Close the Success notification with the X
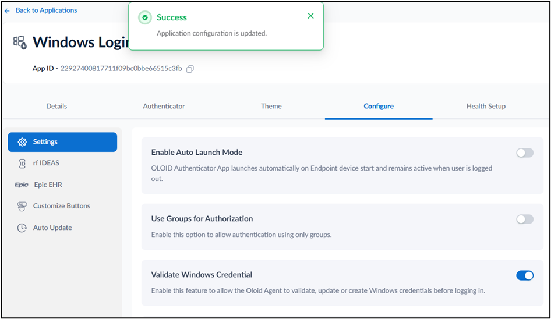The image size is (551, 319). pyautogui.click(x=310, y=16)
